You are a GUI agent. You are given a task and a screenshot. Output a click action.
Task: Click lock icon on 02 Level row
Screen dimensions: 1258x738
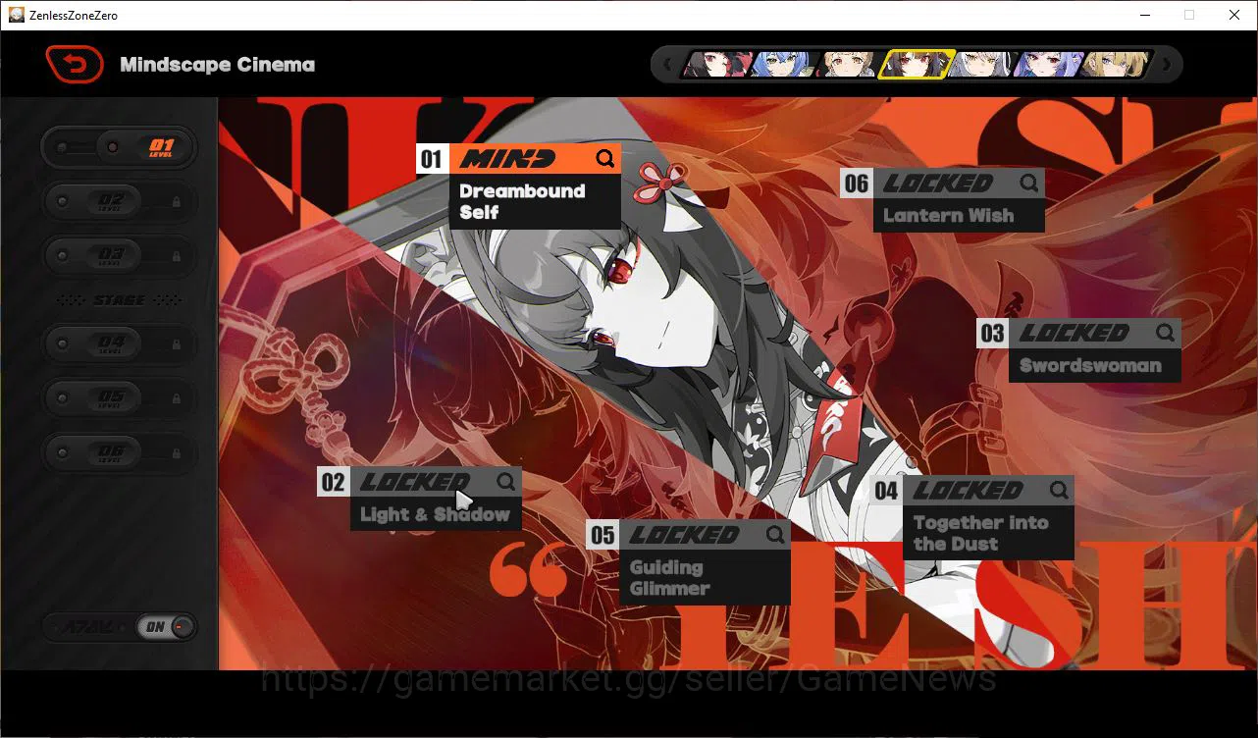[177, 202]
